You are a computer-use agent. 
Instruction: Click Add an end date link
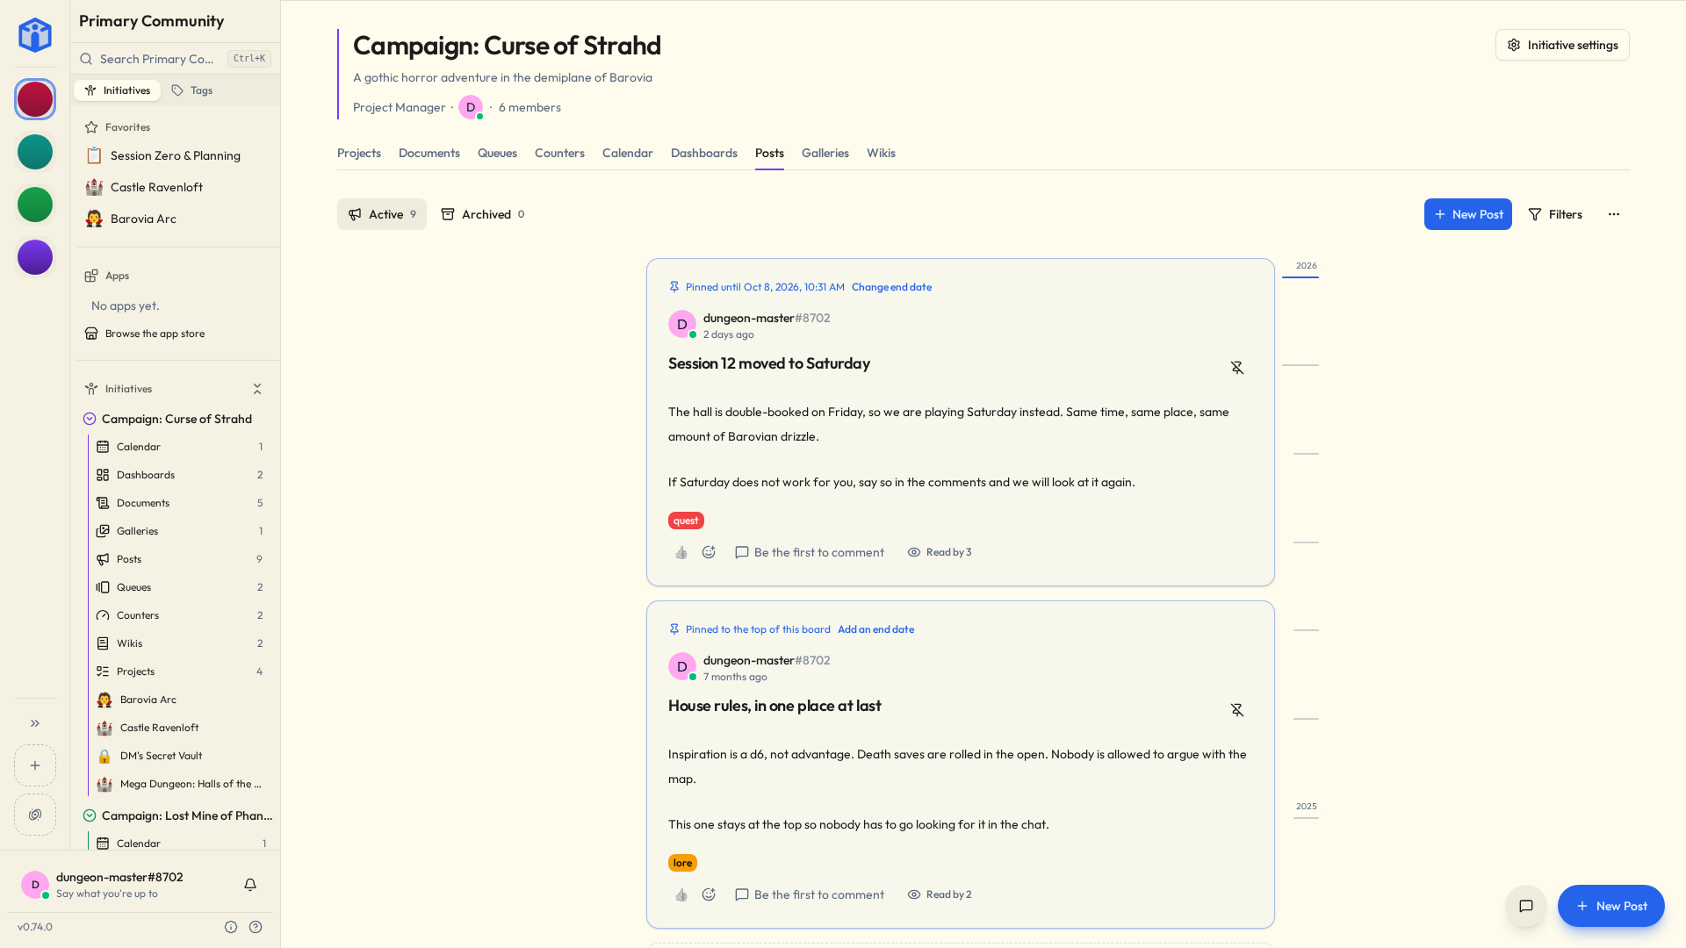875,629
